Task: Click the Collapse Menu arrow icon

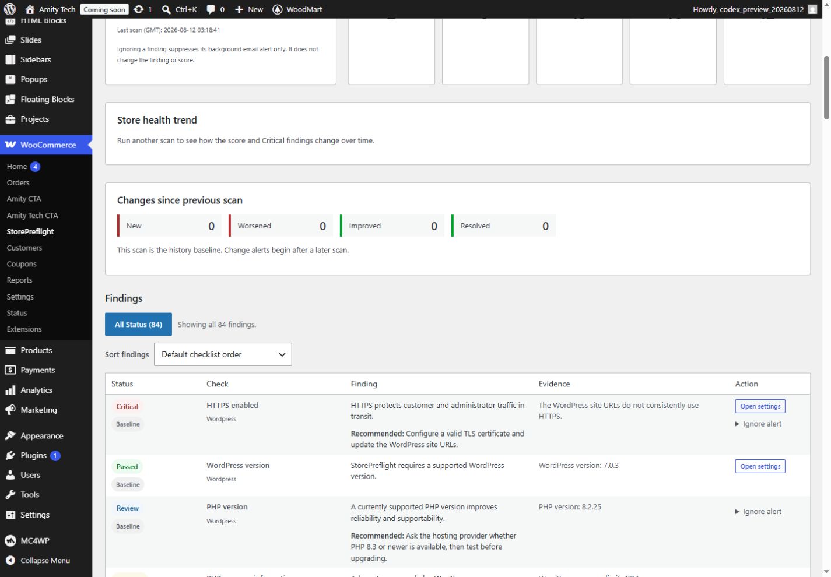Action: 10,560
